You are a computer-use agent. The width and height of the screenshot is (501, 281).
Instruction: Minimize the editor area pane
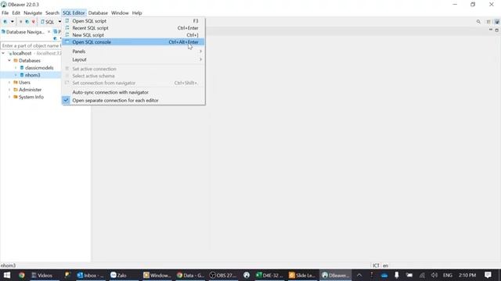coord(491,30)
